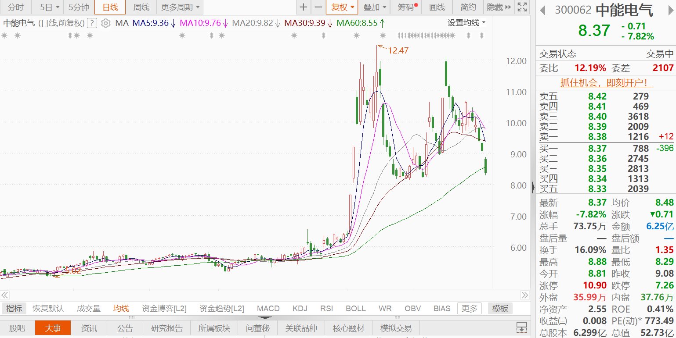
Task: Open MA settings gear icon
Action: 105,23
